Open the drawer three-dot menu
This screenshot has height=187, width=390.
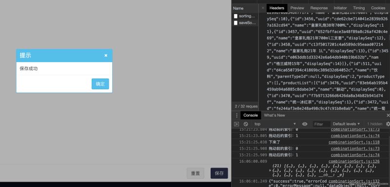(236, 115)
